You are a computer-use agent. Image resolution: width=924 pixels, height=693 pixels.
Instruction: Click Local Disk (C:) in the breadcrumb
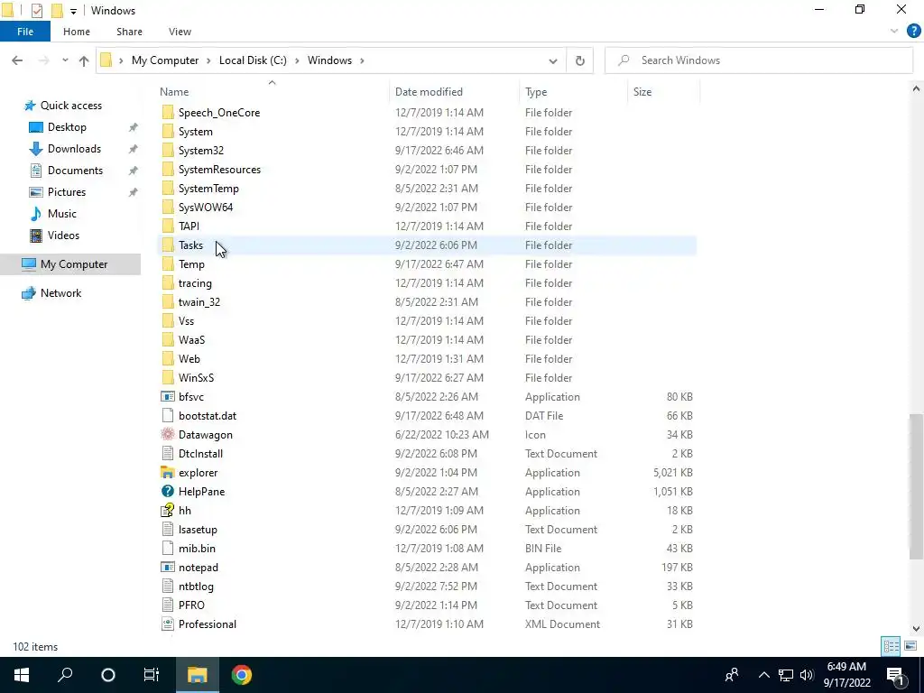[253, 60]
